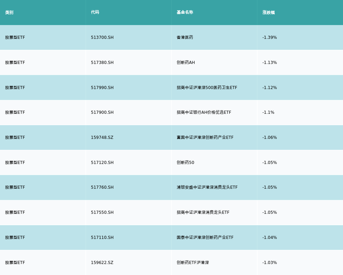This screenshot has height=275, width=343.
Task: Click the 涨跌幅 column header
Action: 269,12
